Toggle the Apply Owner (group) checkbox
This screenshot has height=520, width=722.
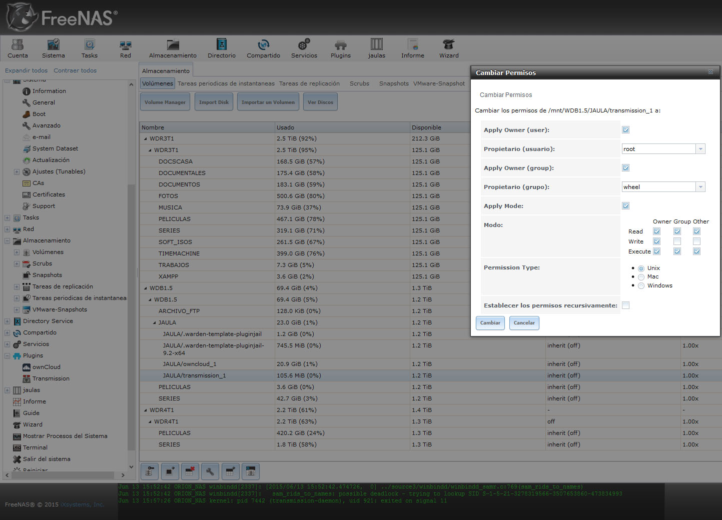click(x=625, y=168)
